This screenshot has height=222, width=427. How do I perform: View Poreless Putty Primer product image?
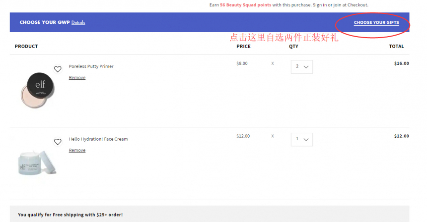click(x=38, y=90)
